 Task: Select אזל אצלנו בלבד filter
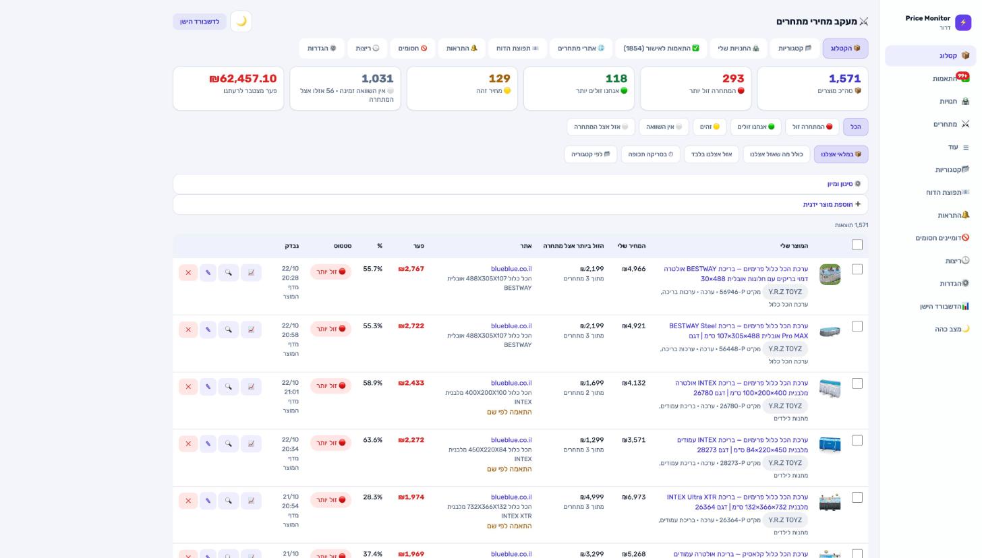coord(712,154)
